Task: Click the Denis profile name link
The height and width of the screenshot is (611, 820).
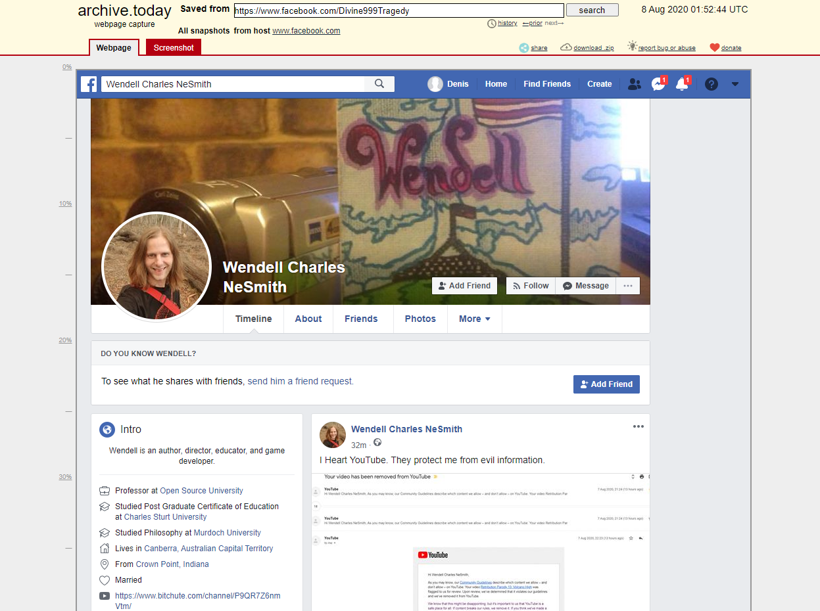Action: 458,84
